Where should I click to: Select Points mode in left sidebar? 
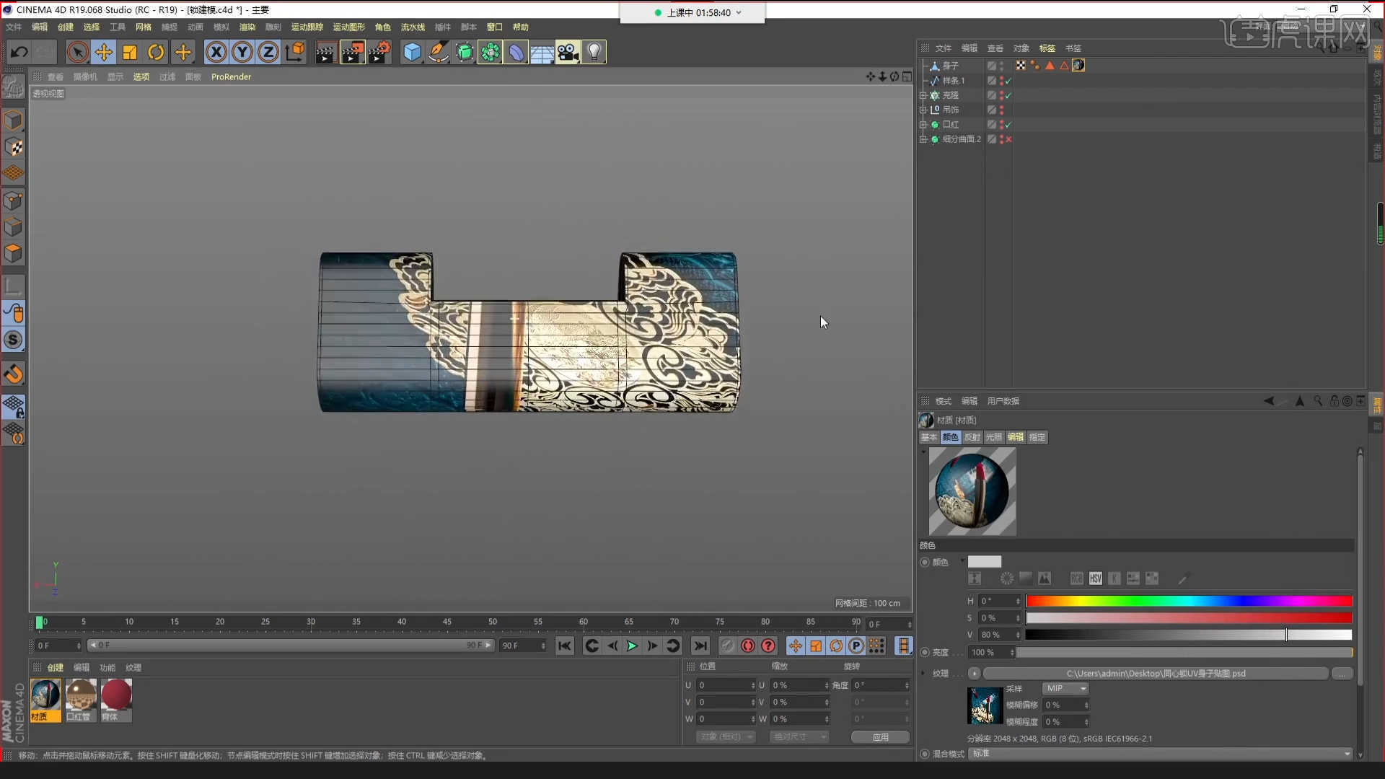(x=14, y=201)
